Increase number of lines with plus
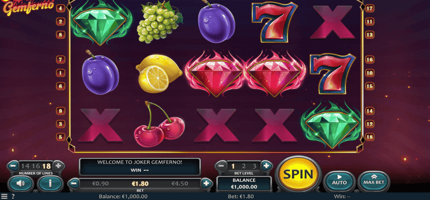Viewport: 430px width, 200px height. click(x=58, y=166)
